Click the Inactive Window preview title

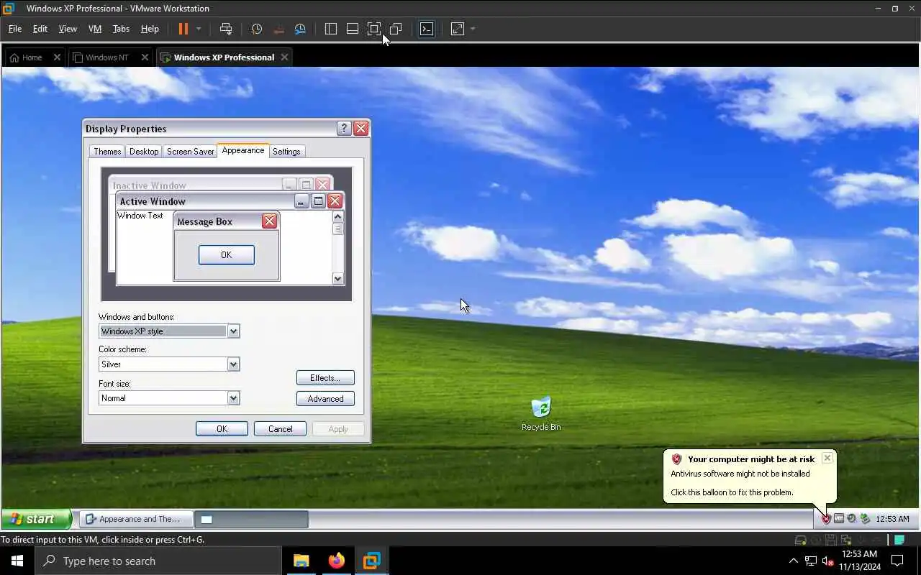pyautogui.click(x=149, y=185)
